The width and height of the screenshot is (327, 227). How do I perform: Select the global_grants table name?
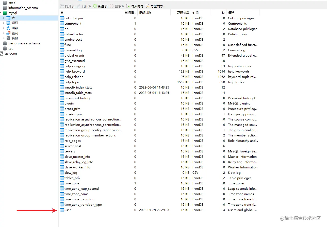click(74, 55)
